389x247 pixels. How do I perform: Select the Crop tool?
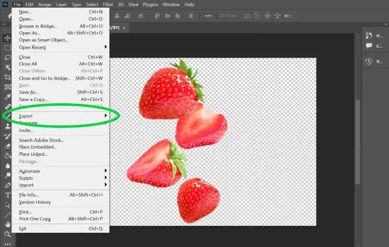pyautogui.click(x=7, y=77)
